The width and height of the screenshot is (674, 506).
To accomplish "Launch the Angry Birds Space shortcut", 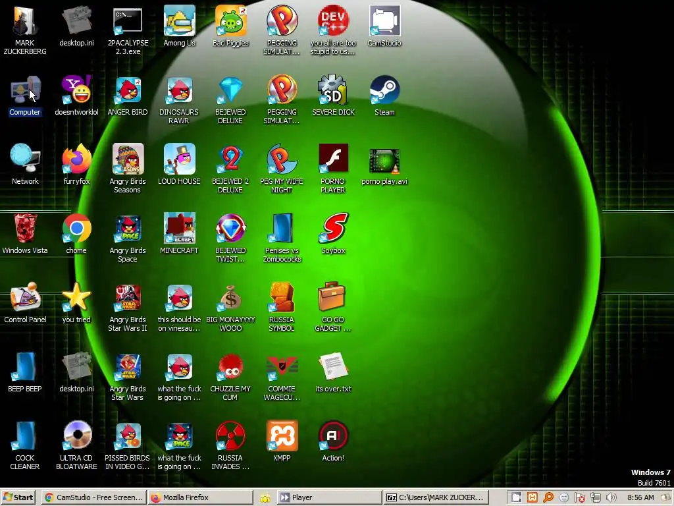I will point(128,238).
